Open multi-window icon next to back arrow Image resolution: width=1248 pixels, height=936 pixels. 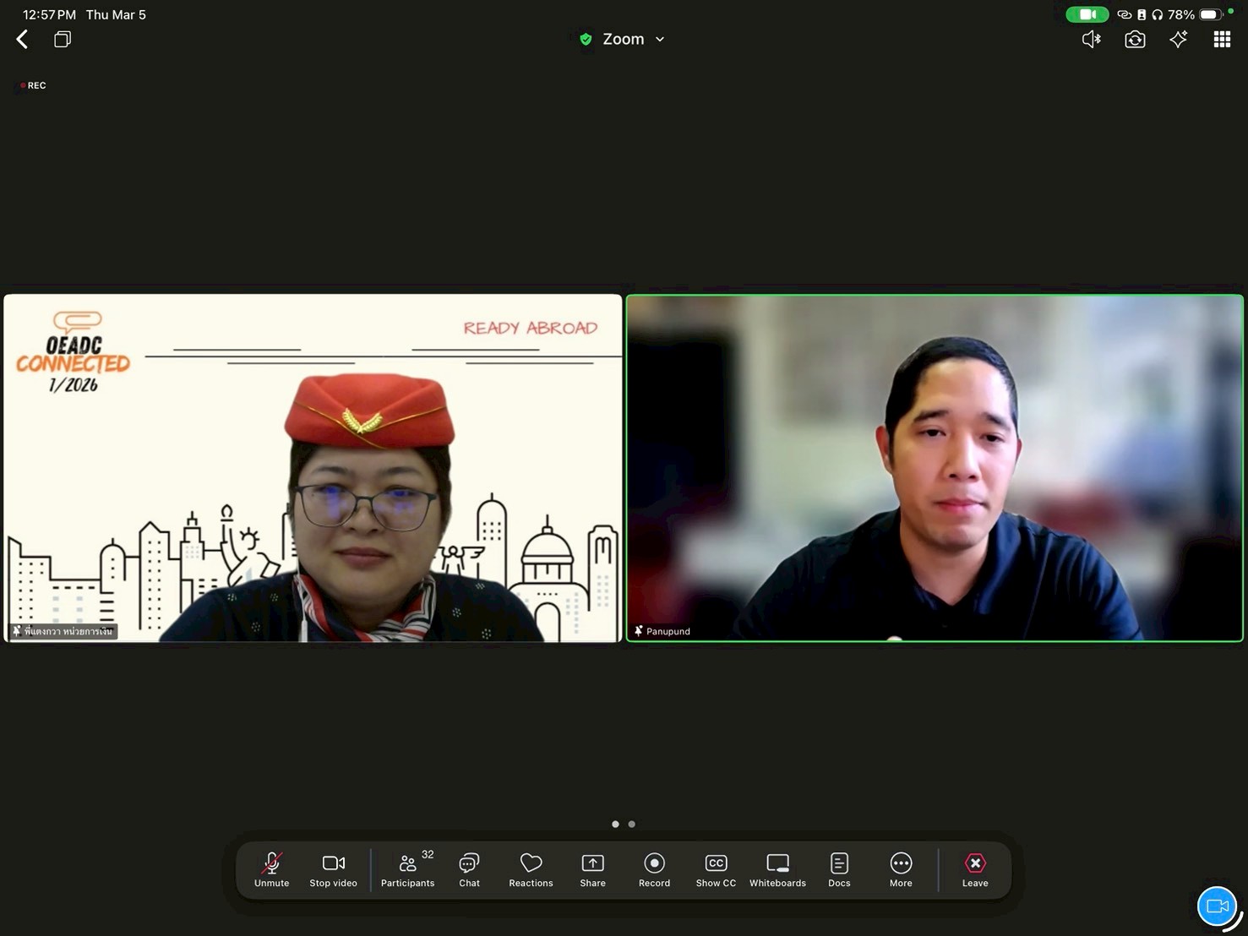click(x=63, y=40)
